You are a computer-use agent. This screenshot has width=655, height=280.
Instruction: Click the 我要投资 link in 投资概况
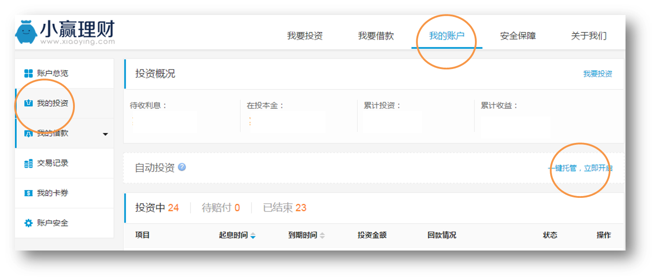click(x=597, y=74)
